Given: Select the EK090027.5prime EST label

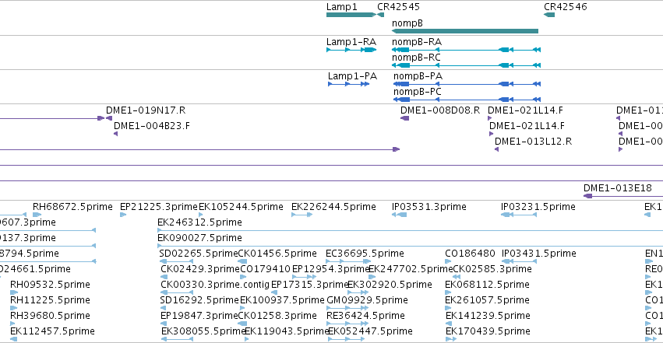Looking at the screenshot, I should 199,238.
